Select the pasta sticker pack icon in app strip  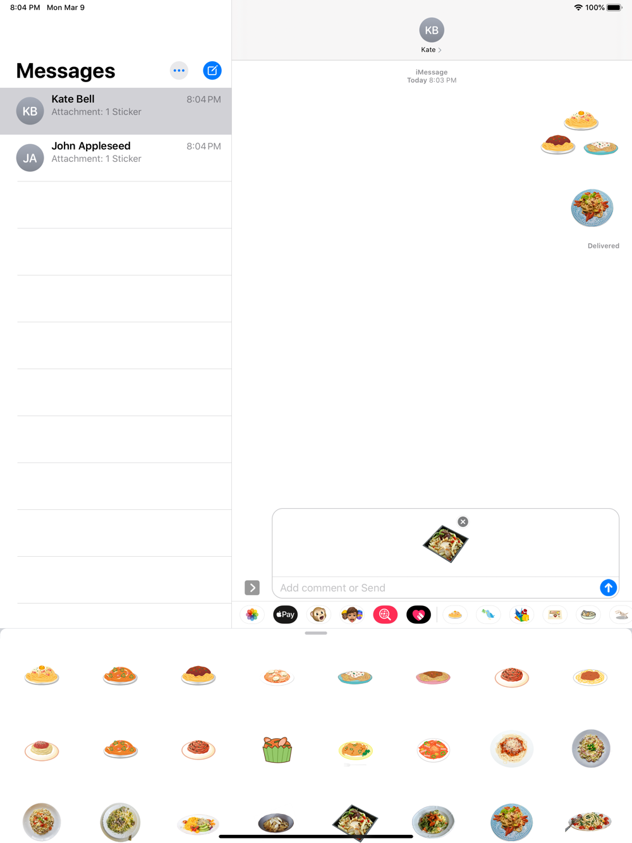(455, 615)
